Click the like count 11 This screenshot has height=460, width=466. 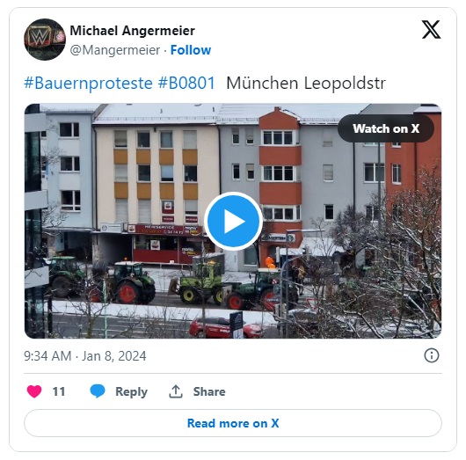(x=59, y=391)
